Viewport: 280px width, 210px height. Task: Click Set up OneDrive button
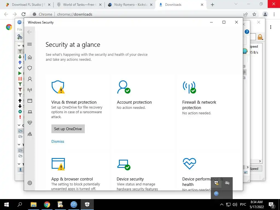[x=68, y=129]
